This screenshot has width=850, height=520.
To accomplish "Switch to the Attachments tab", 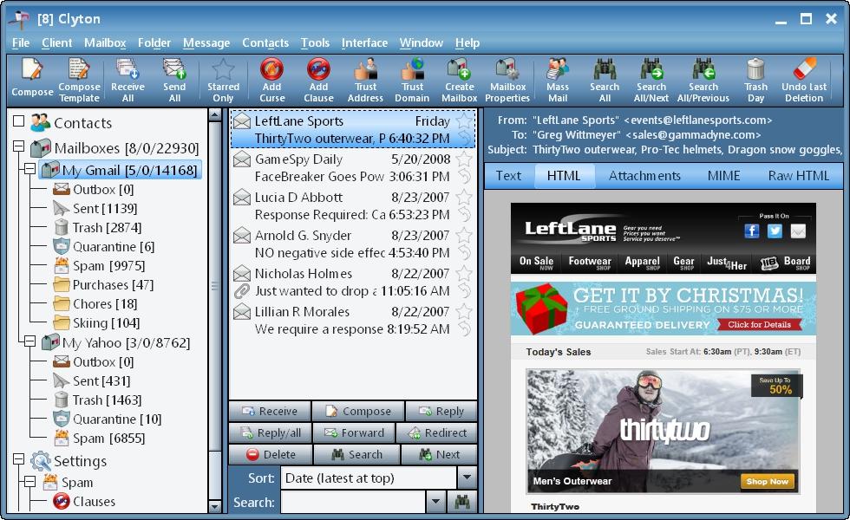I will pyautogui.click(x=644, y=175).
